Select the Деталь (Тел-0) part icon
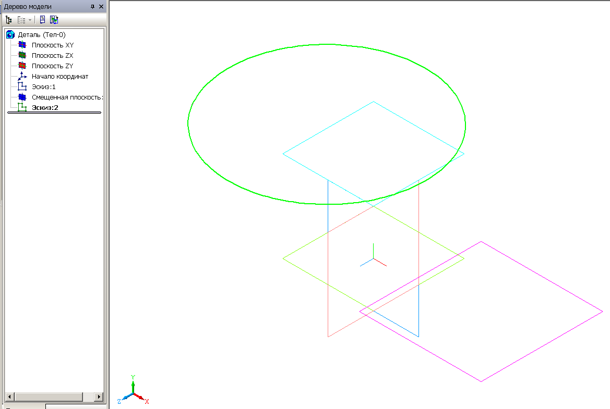The height and width of the screenshot is (409, 610). [10, 34]
